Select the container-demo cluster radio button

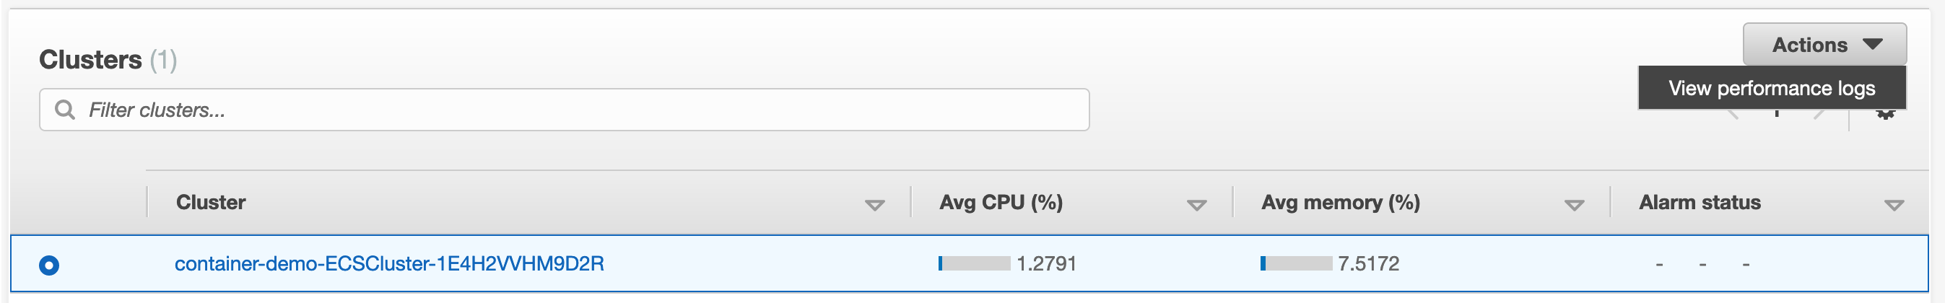(x=49, y=265)
